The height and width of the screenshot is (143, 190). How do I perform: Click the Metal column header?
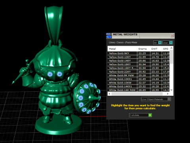tap(112, 49)
